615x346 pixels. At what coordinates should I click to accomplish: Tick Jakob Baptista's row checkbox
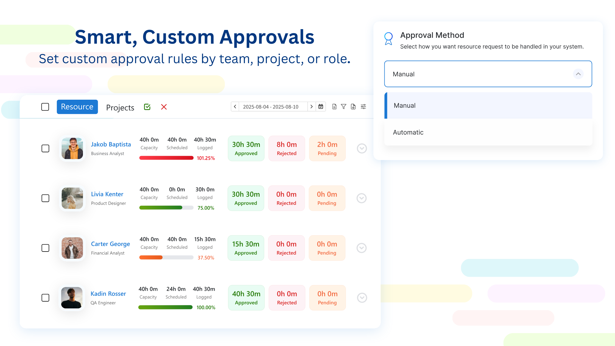pyautogui.click(x=45, y=149)
